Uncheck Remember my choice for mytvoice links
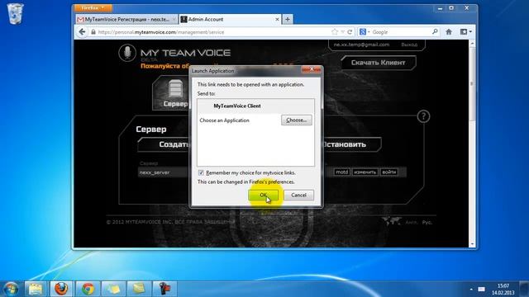The image size is (529, 297). 201,172
